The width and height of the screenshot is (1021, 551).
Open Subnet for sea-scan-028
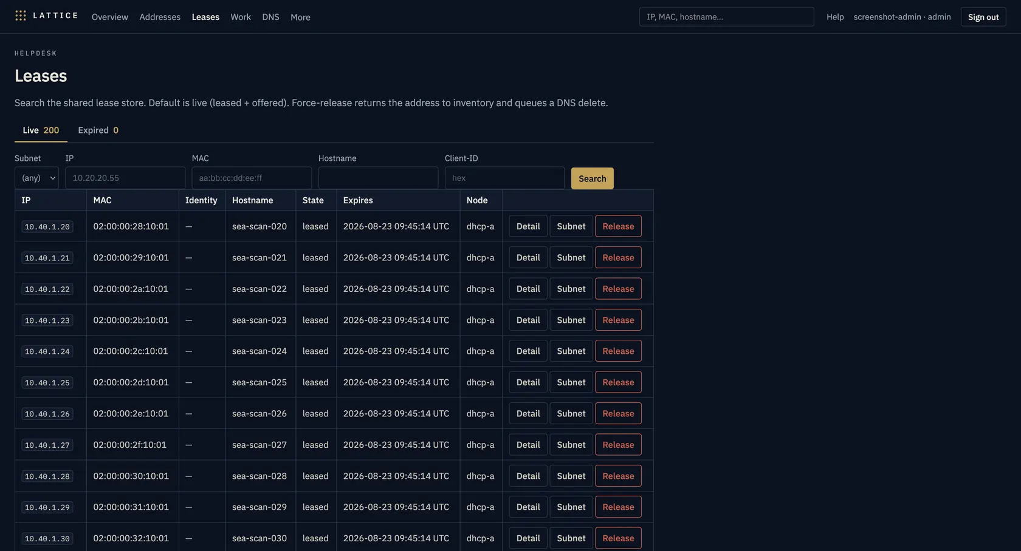[x=571, y=476]
